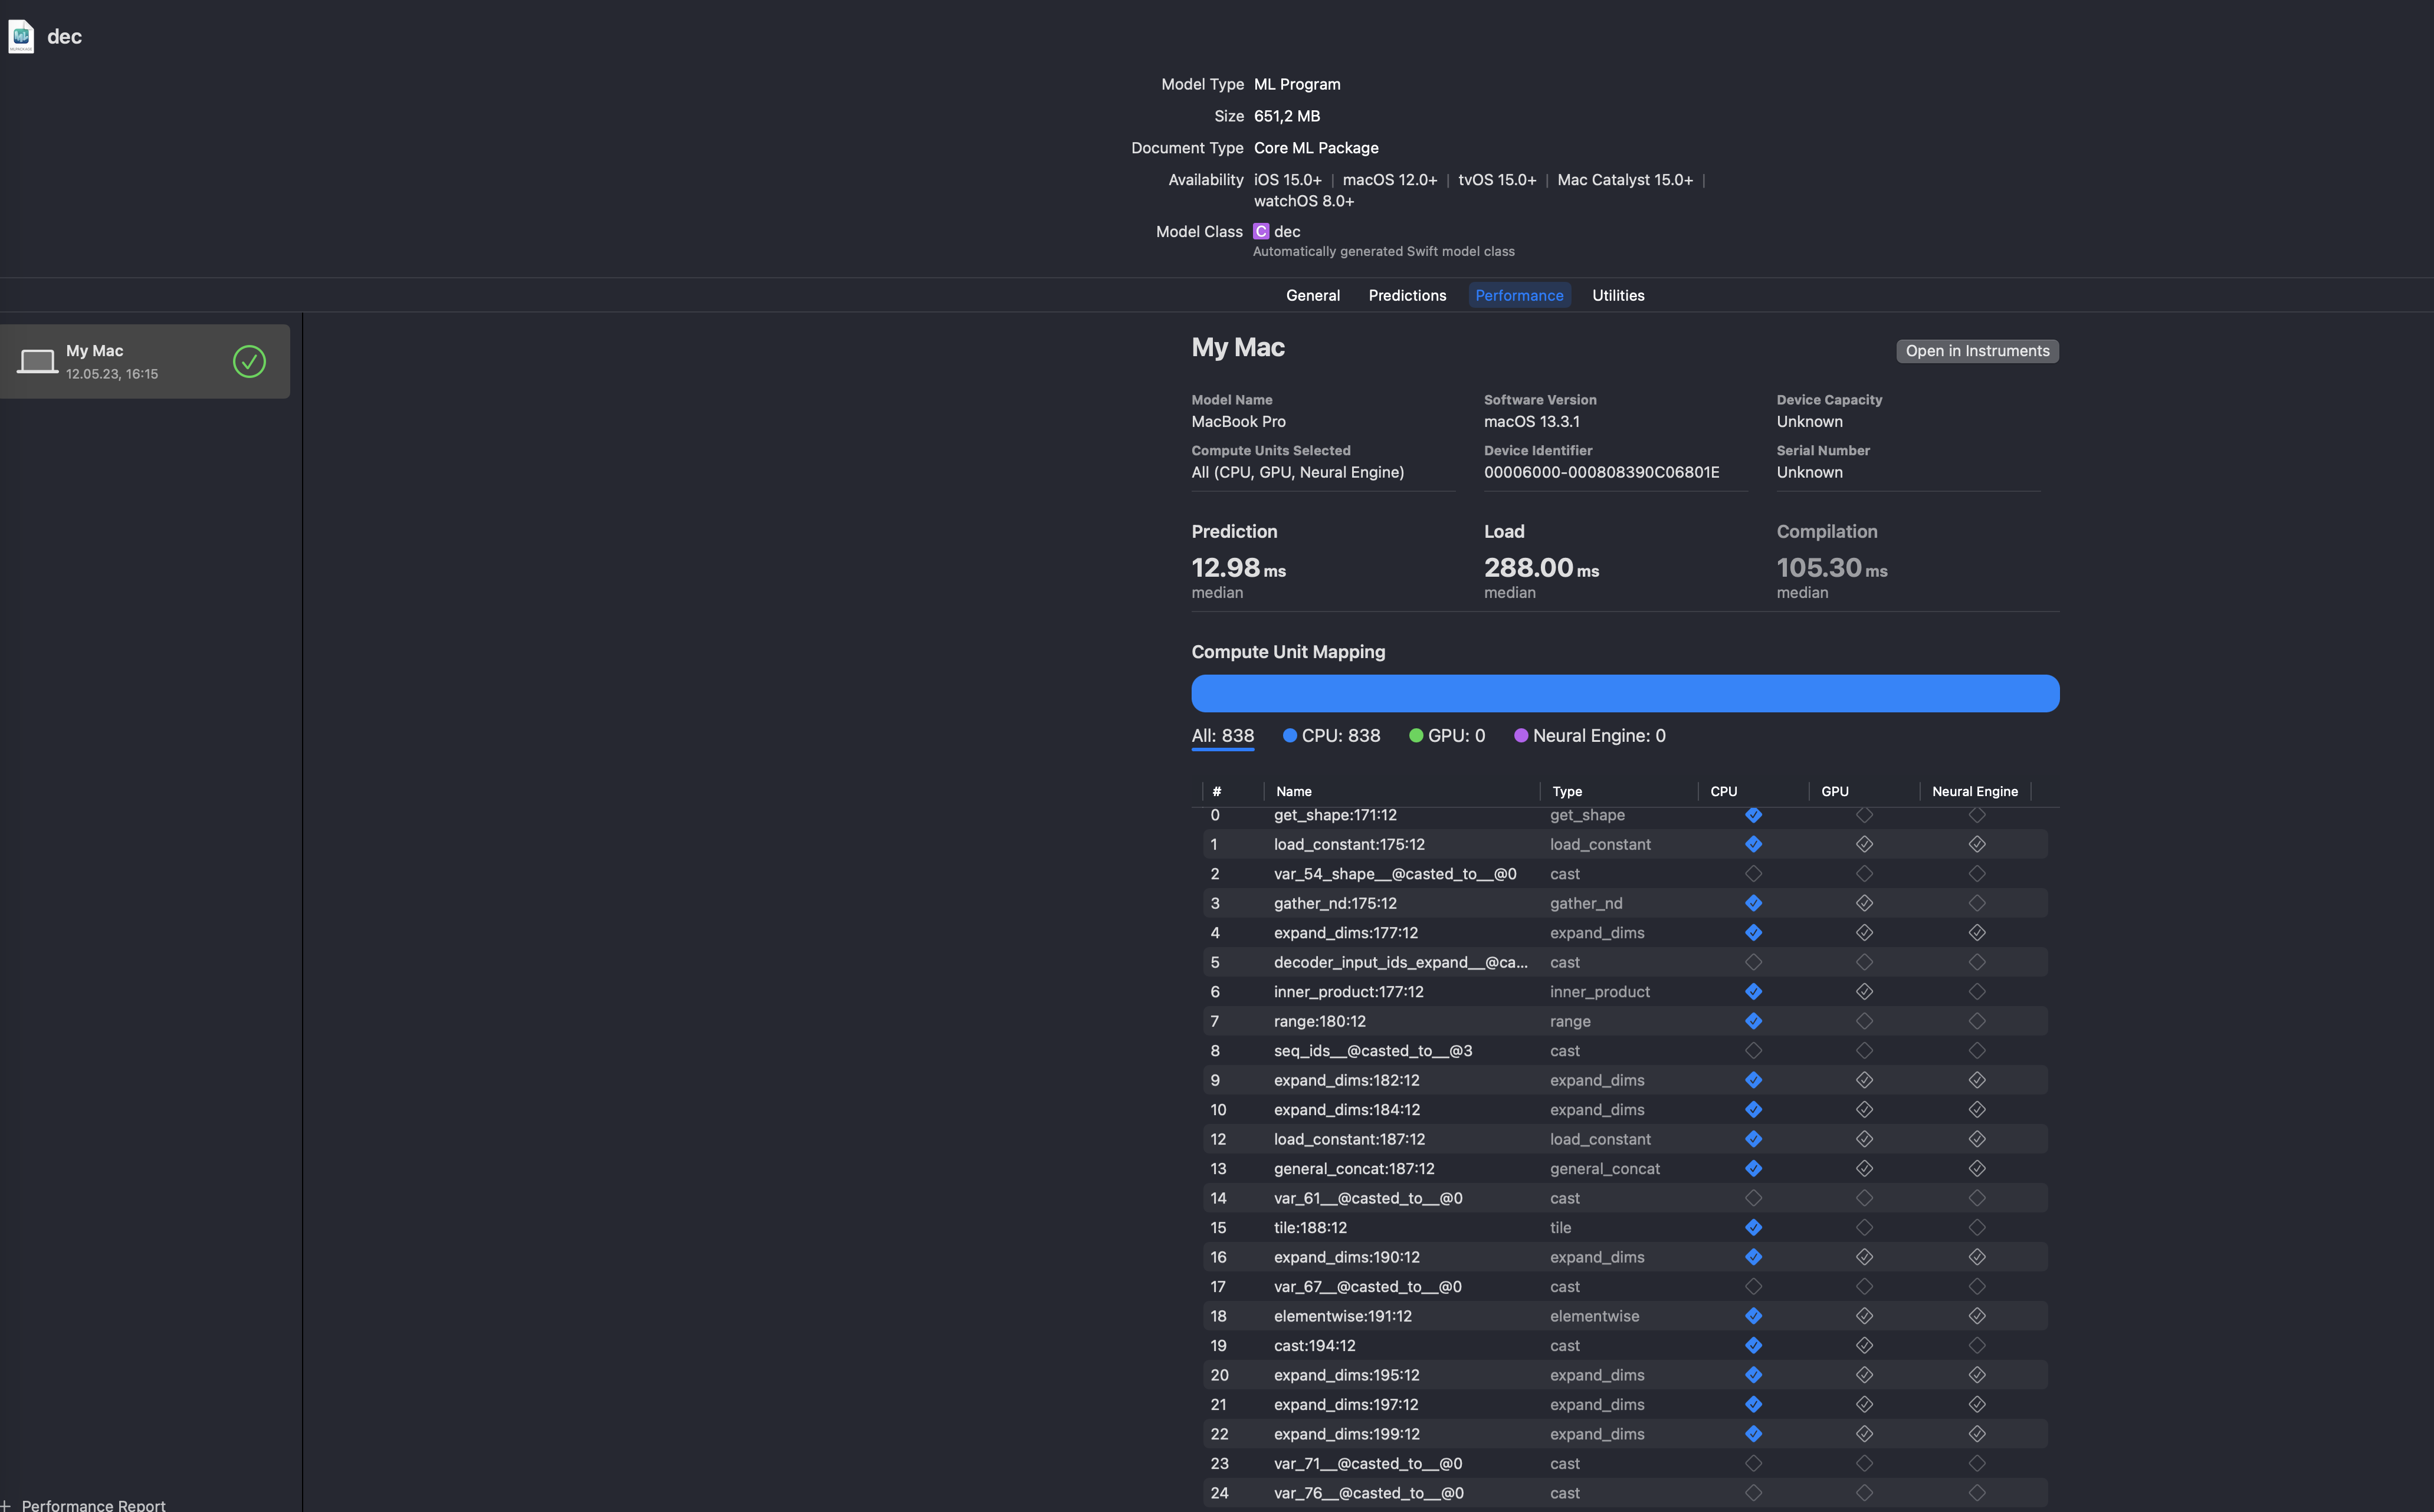The height and width of the screenshot is (1512, 2434).
Task: Switch to the Predictions tab
Action: click(x=1406, y=295)
